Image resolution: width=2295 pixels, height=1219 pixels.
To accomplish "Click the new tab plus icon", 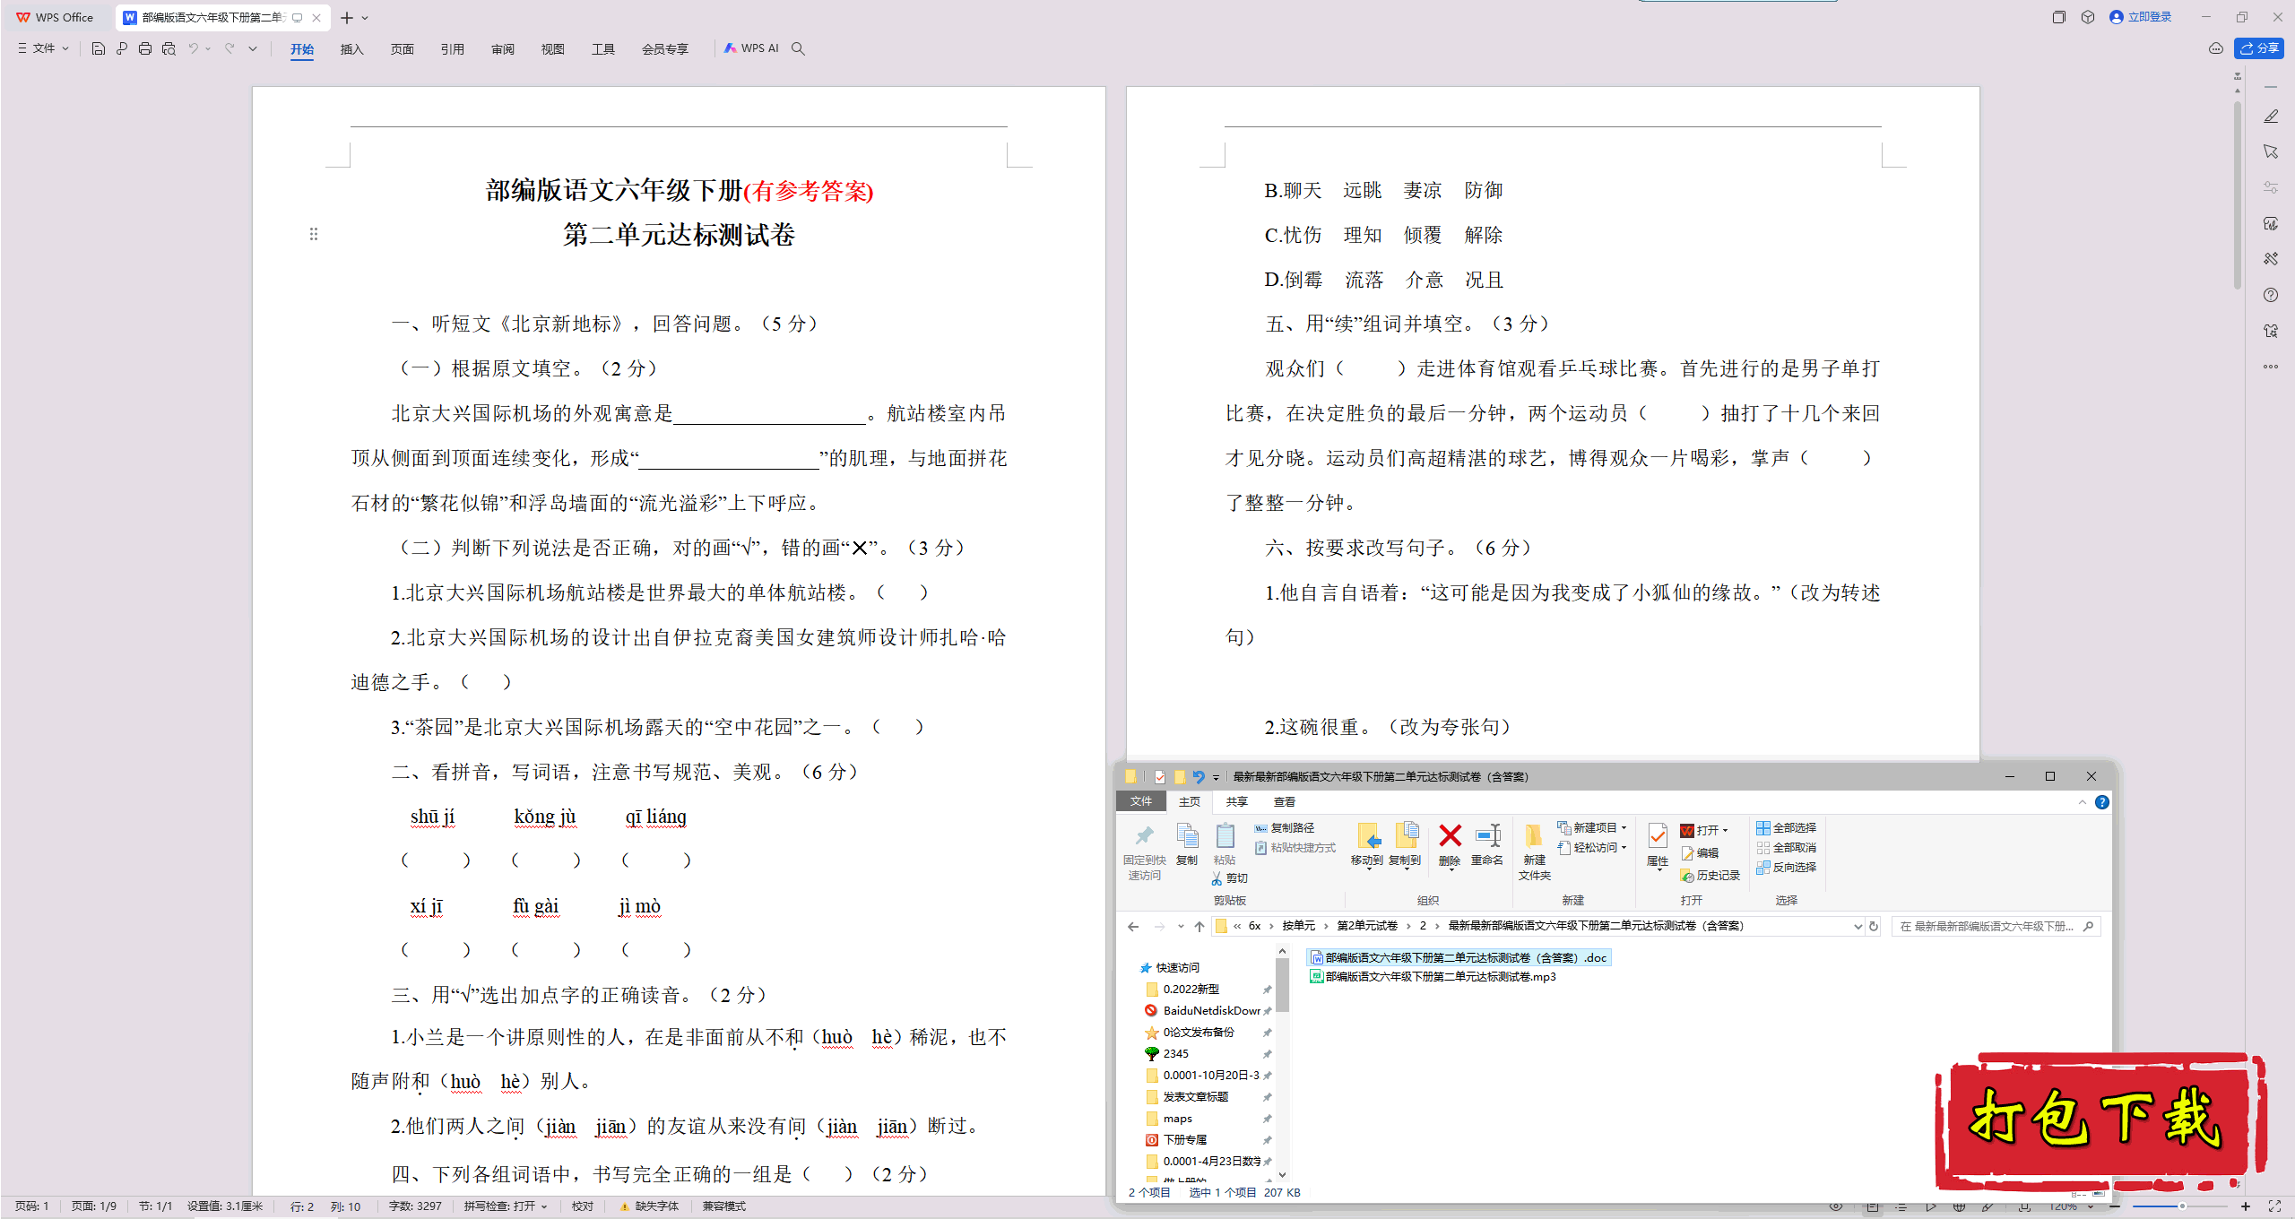I will 347,17.
